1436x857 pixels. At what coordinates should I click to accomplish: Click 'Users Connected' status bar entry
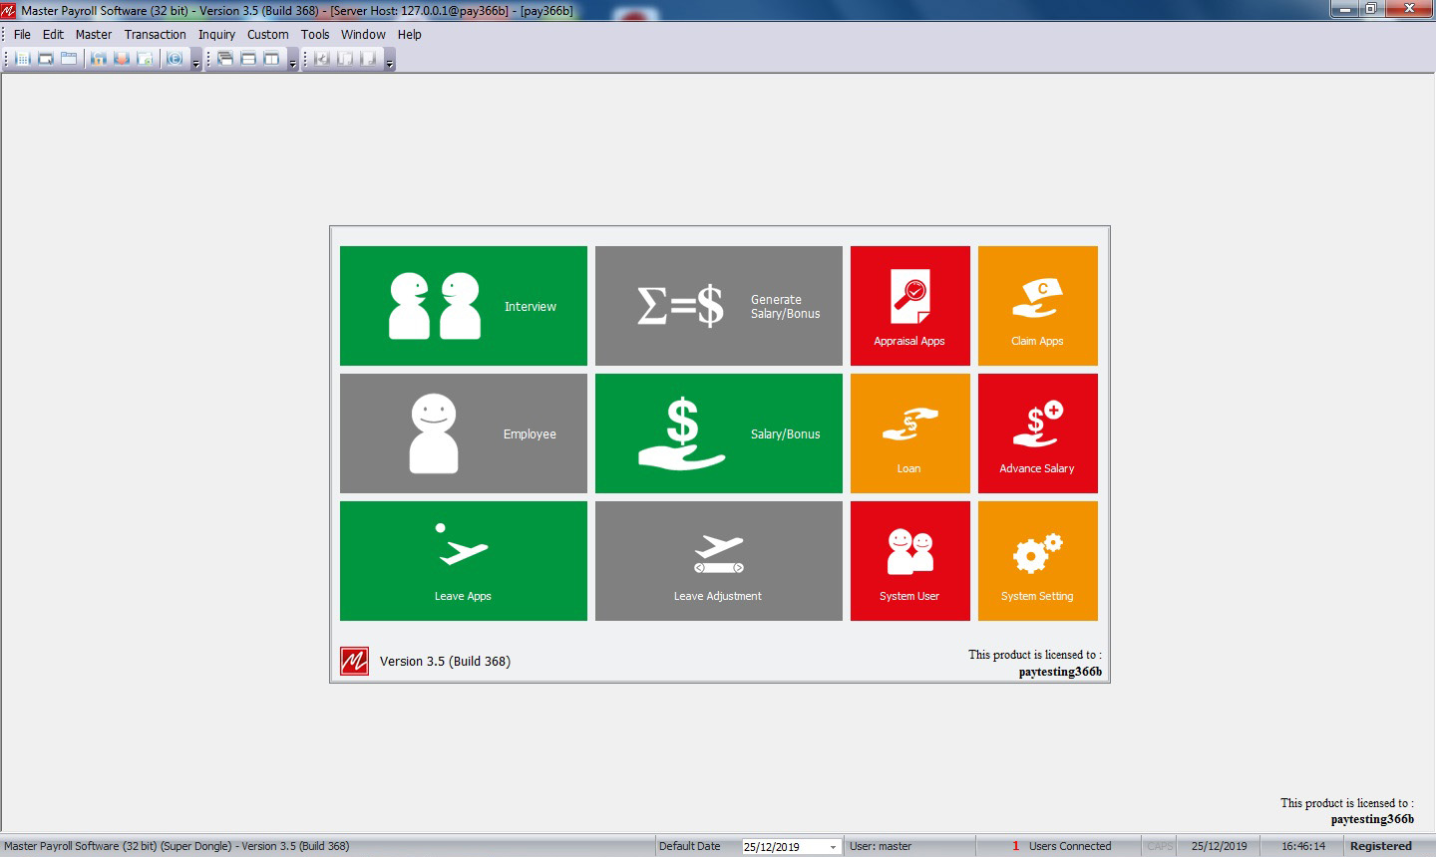click(1070, 846)
